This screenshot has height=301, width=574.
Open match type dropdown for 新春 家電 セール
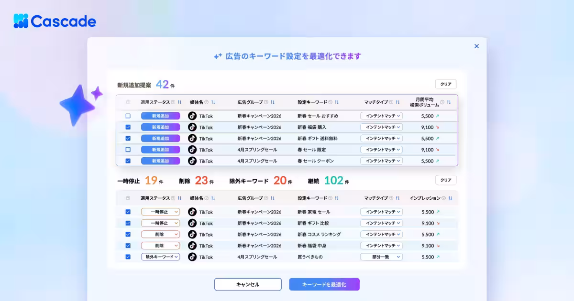pyautogui.click(x=381, y=212)
